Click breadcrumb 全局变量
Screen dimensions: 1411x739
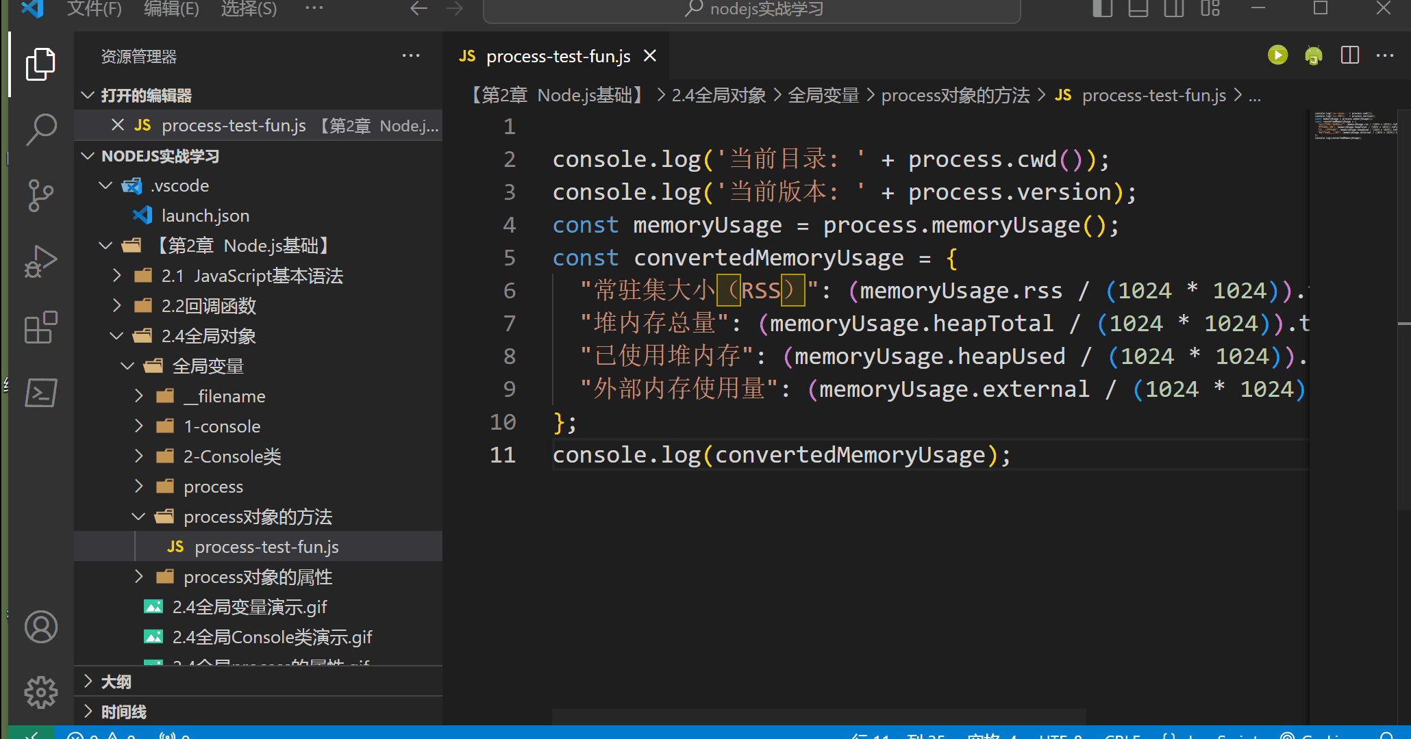click(x=823, y=95)
